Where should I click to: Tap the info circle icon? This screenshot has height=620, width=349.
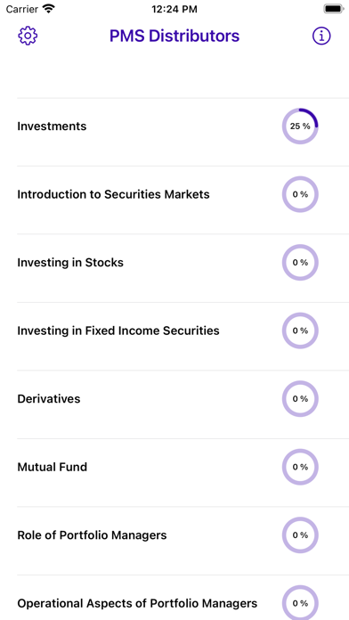pos(321,36)
